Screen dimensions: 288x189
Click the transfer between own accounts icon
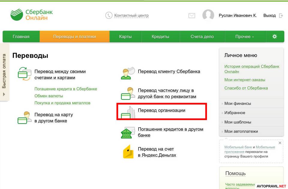tap(24, 75)
